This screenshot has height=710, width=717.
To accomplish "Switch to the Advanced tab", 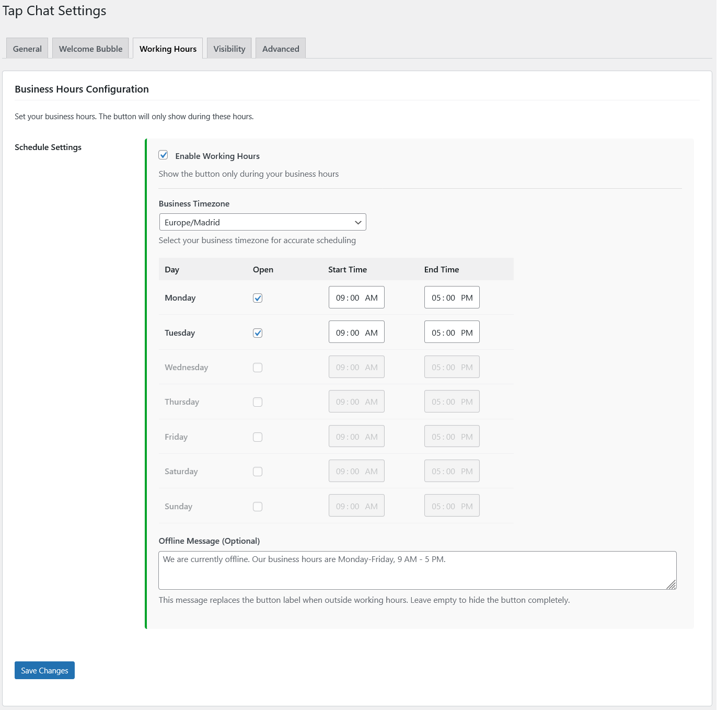I will click(280, 48).
